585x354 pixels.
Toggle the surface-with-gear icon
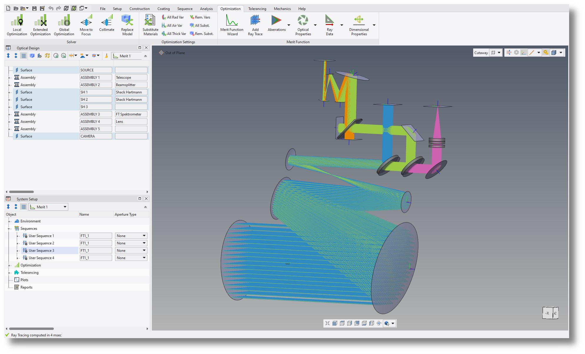tap(39, 56)
